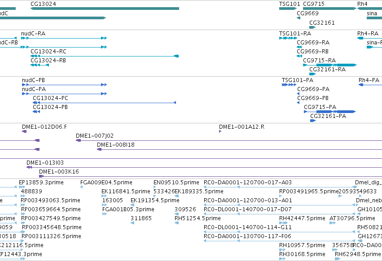Click the EK116841.5prime EST label
382x261 pixels.
[x=126, y=191]
